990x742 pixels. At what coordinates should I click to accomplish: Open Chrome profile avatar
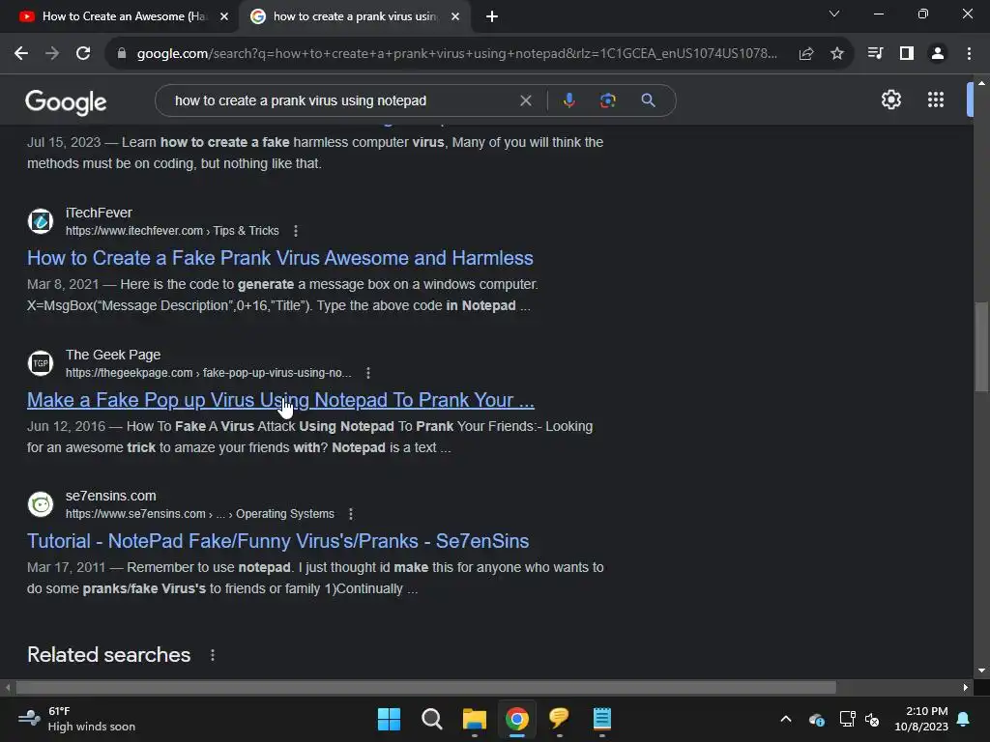click(938, 54)
